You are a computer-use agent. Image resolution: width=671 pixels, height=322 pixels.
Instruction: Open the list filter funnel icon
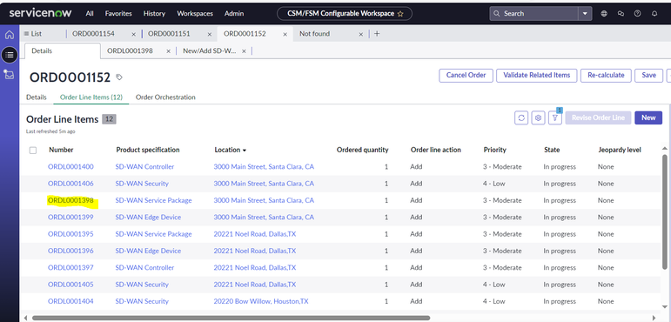click(x=555, y=117)
